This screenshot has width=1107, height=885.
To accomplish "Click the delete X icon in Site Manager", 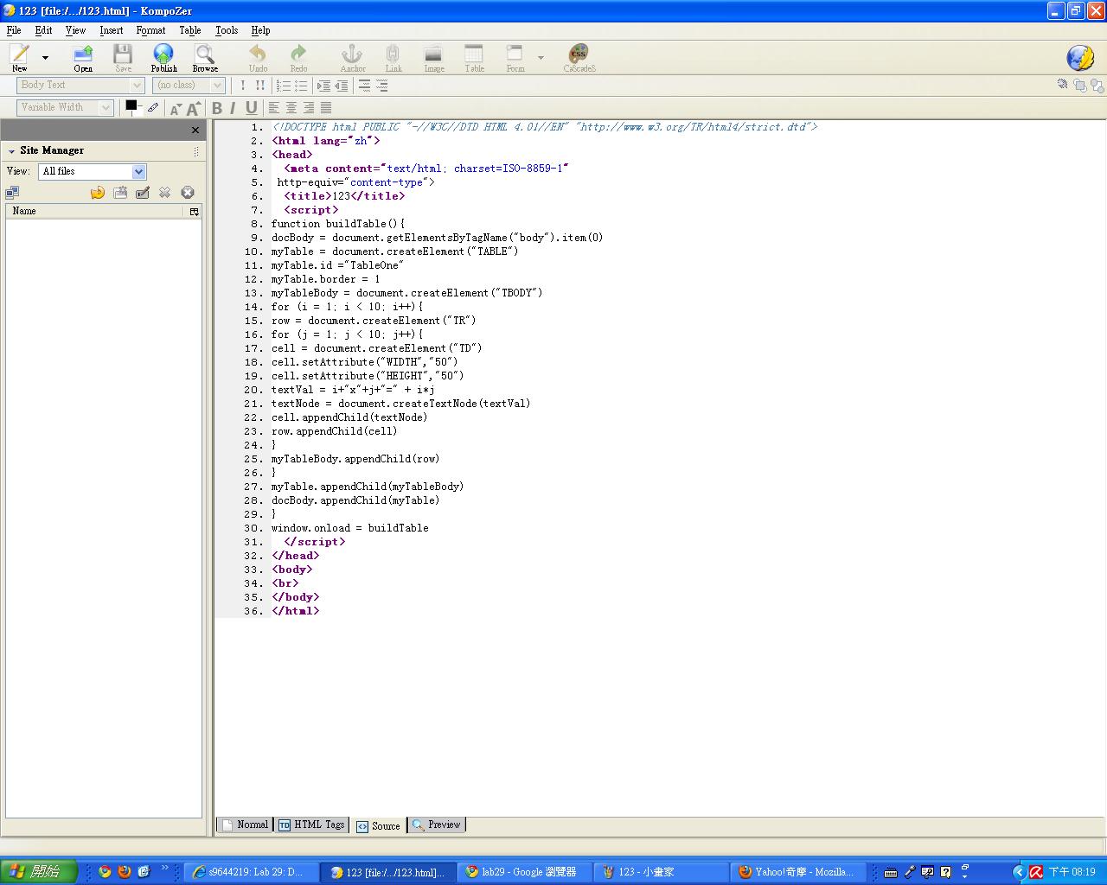I will 164,193.
